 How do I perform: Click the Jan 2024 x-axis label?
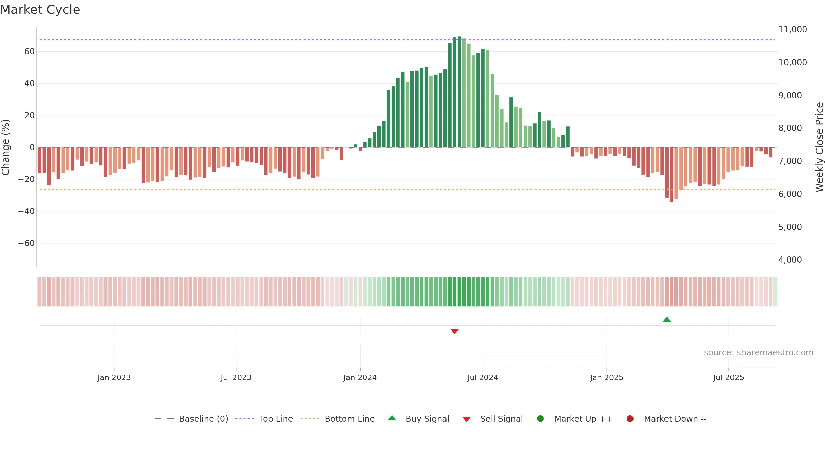[360, 377]
